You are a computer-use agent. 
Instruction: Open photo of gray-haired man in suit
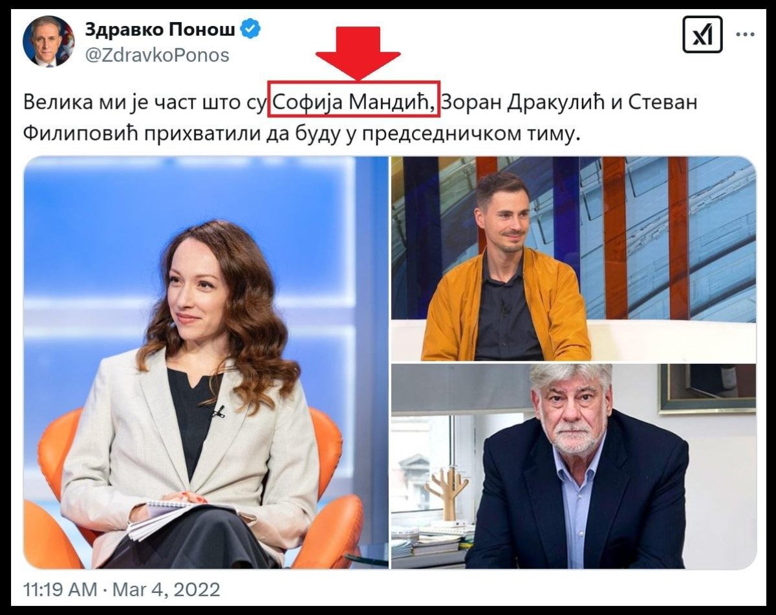(x=574, y=466)
